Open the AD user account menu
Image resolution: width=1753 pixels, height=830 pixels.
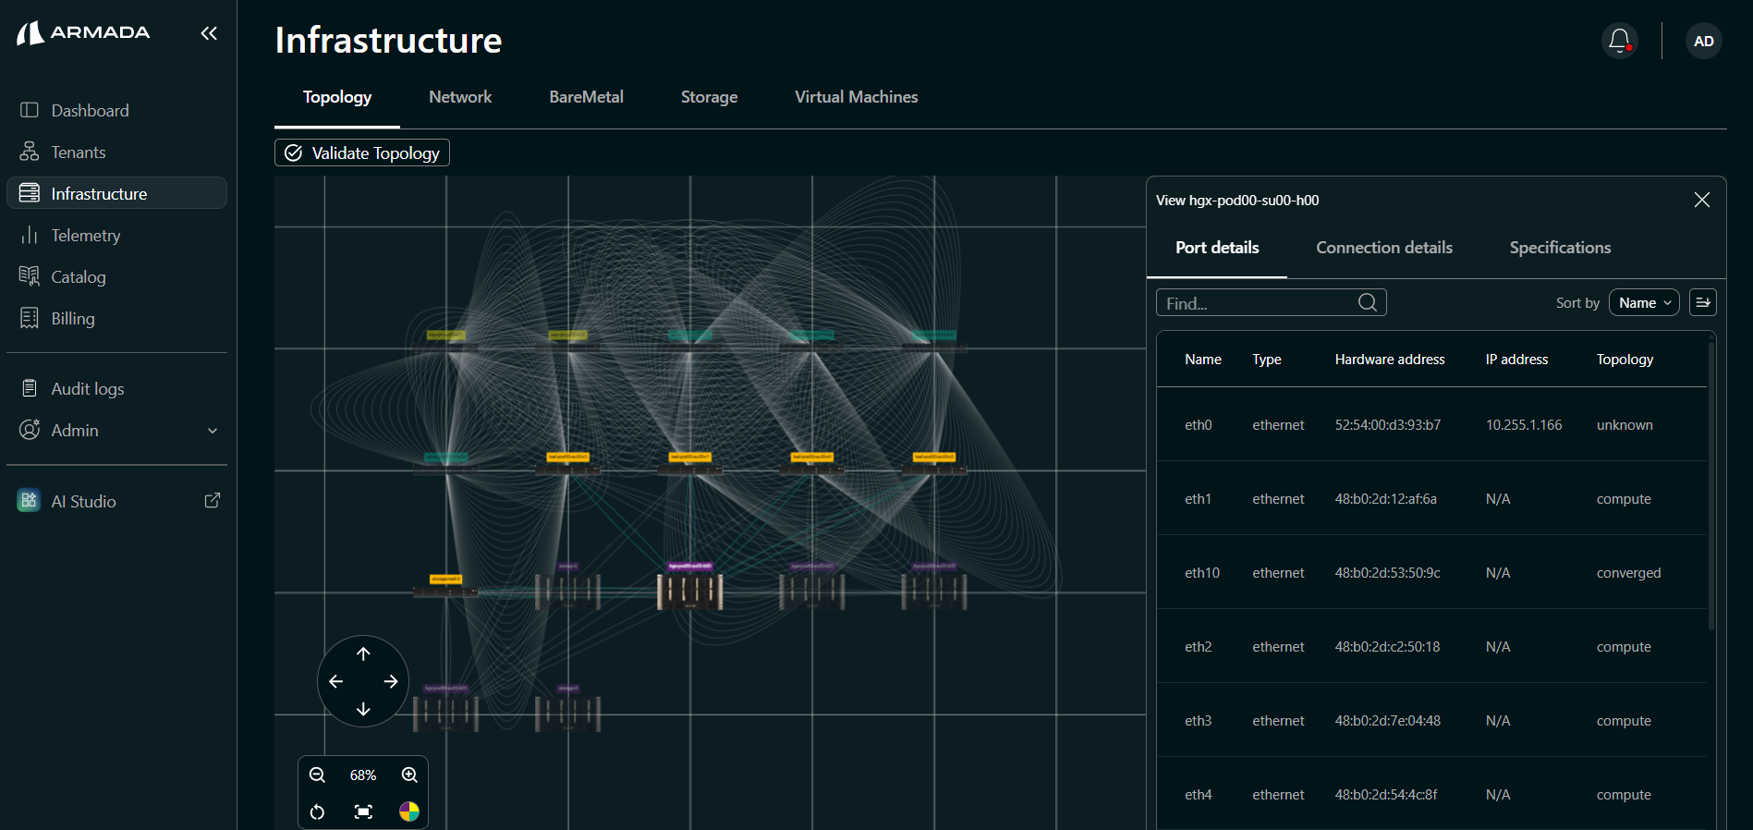coord(1703,41)
